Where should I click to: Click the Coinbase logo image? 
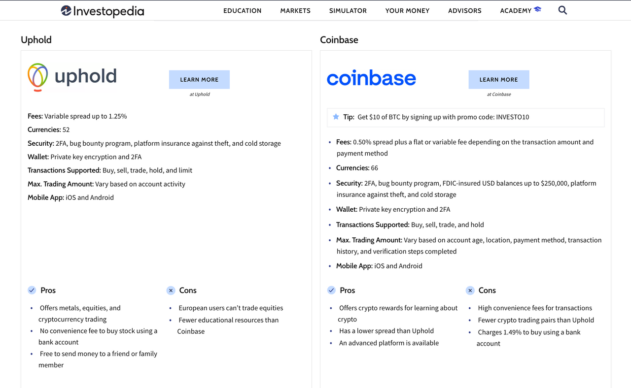click(371, 78)
